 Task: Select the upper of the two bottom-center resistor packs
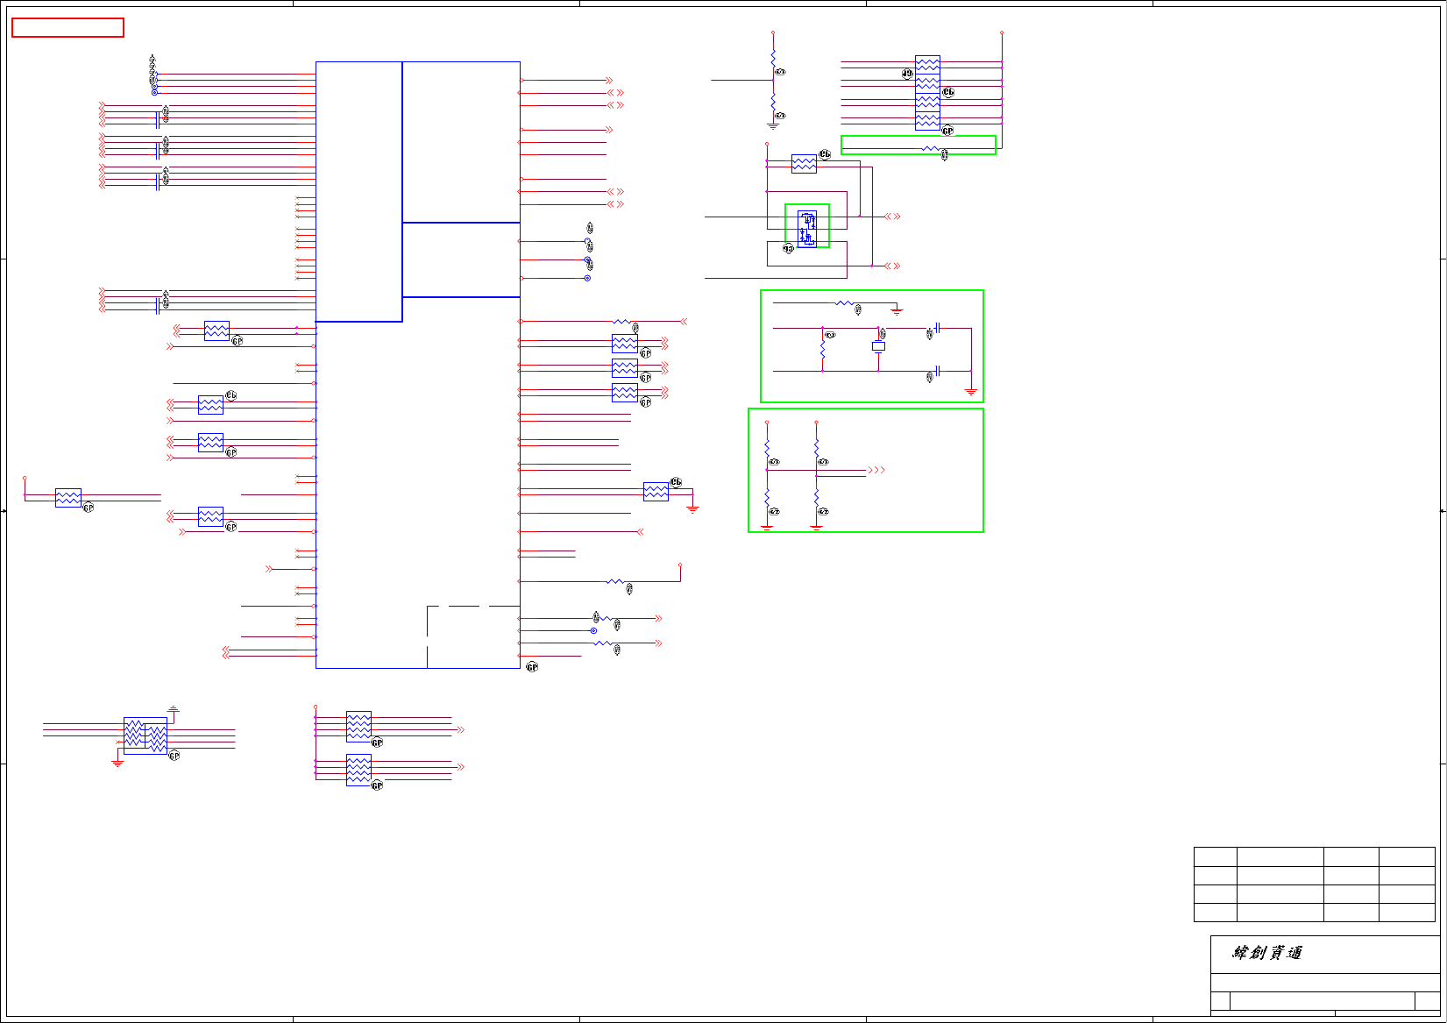pyautogui.click(x=358, y=727)
